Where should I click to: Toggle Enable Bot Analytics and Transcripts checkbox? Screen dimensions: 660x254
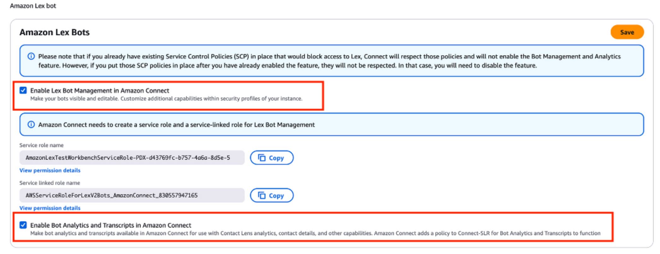click(23, 225)
